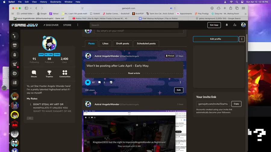The width and height of the screenshot is (271, 152).
Task: Open the notifications bell
Action: point(226,25)
